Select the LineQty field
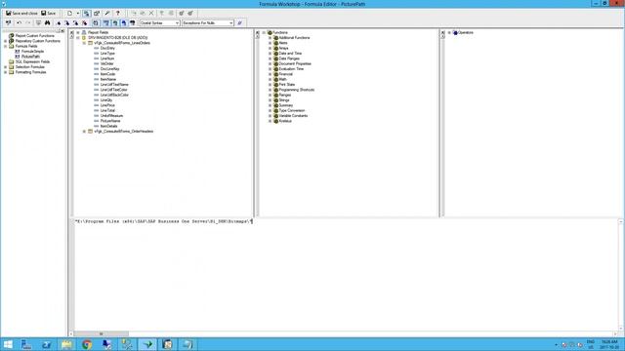625x351 pixels. click(x=106, y=99)
